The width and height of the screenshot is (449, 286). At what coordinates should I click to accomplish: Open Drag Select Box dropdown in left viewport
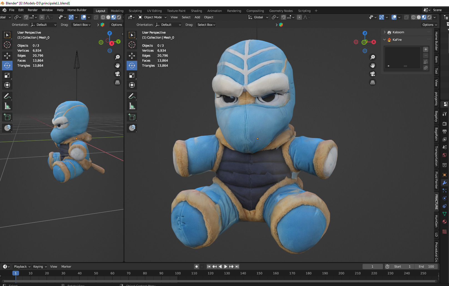tap(81, 25)
